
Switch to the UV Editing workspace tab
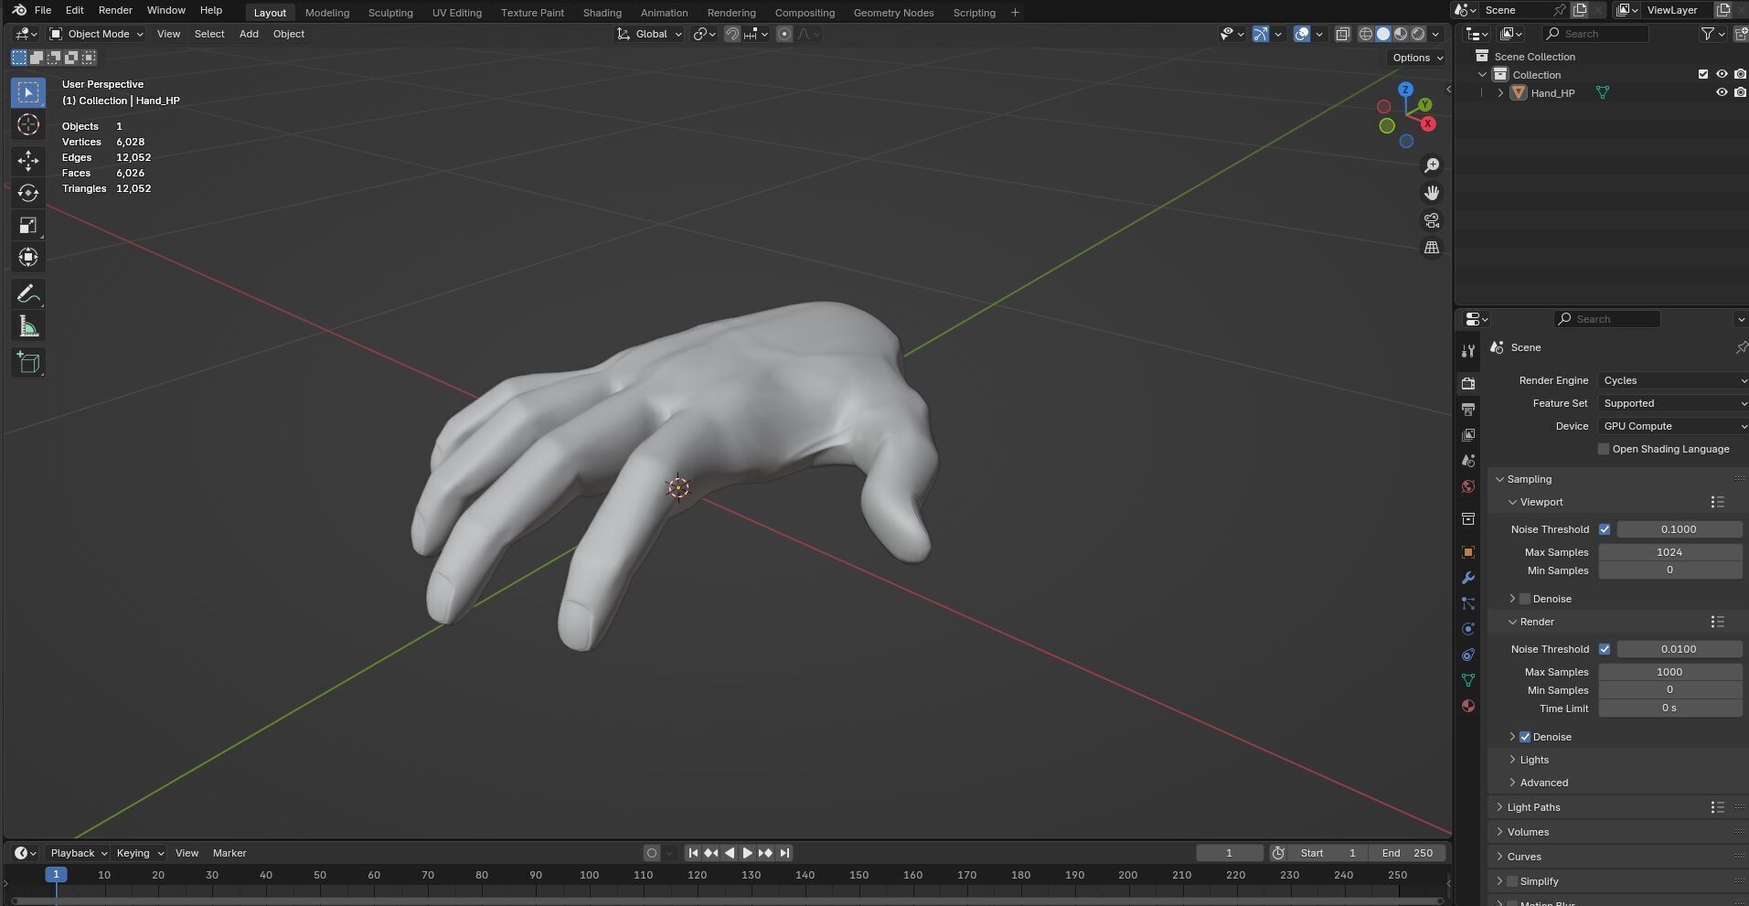(x=456, y=13)
